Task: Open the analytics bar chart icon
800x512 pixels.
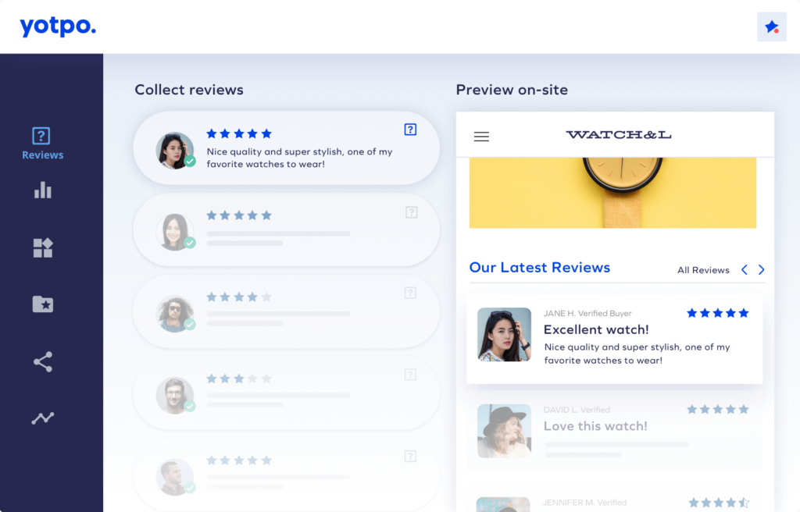Action: click(41, 190)
